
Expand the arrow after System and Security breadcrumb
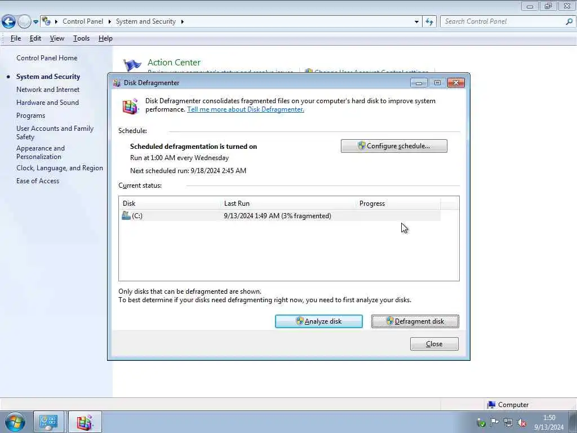click(x=182, y=22)
